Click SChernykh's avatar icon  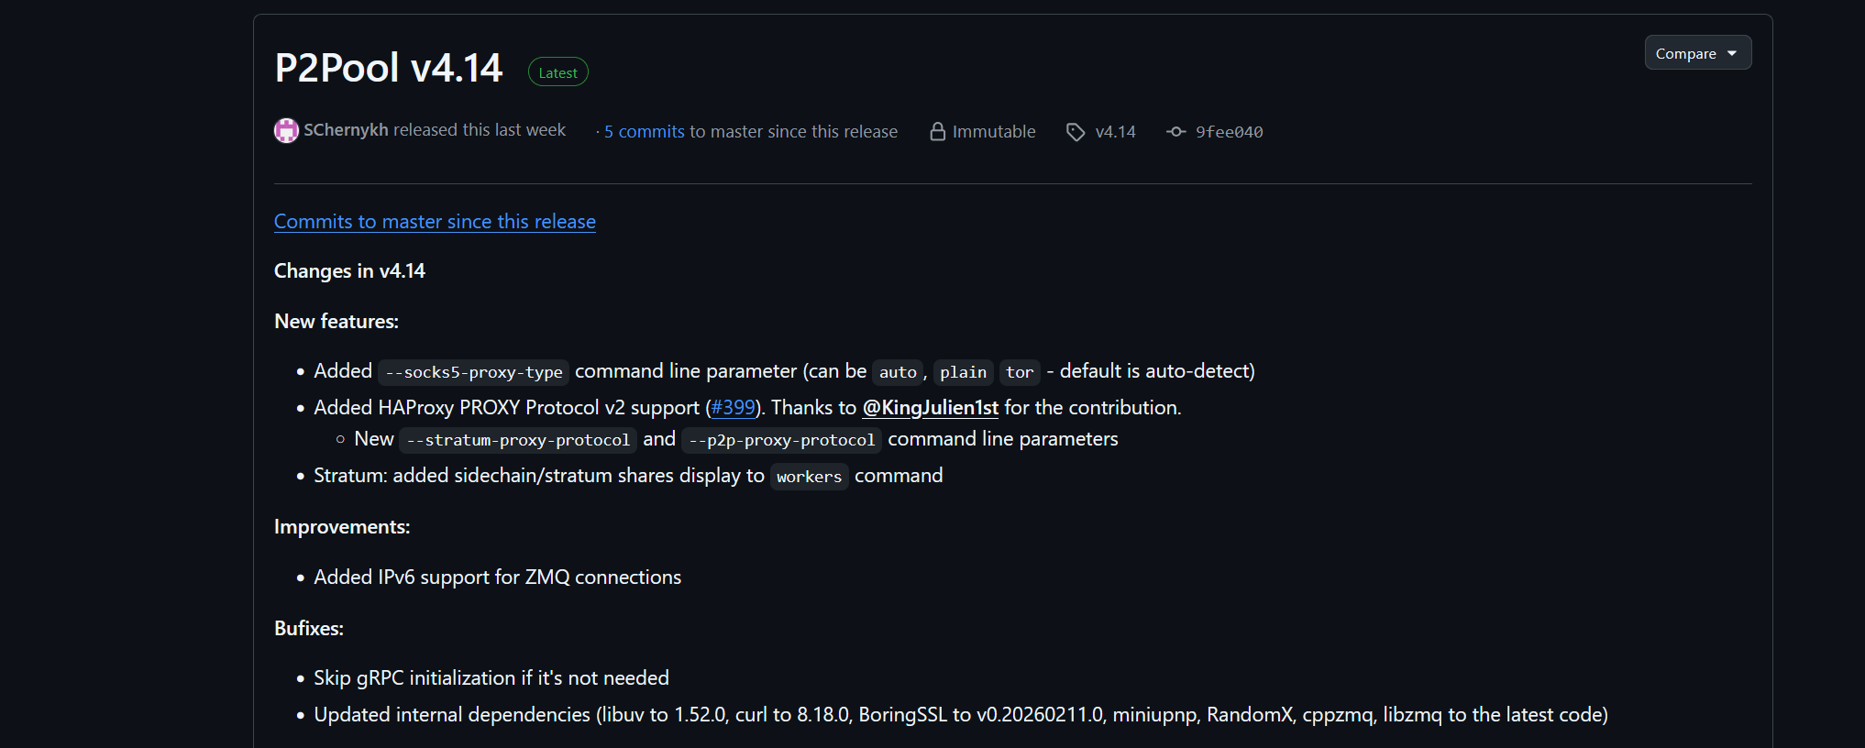[x=286, y=131]
